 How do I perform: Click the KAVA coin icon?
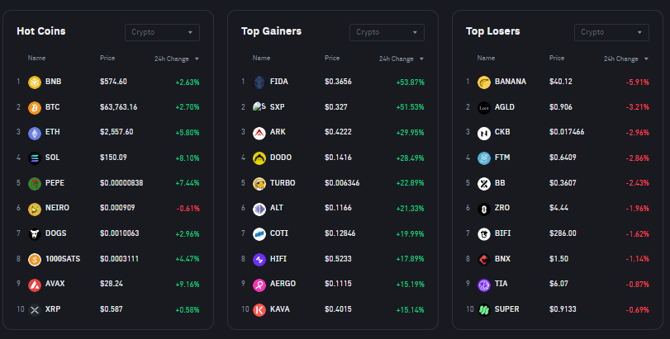click(259, 310)
